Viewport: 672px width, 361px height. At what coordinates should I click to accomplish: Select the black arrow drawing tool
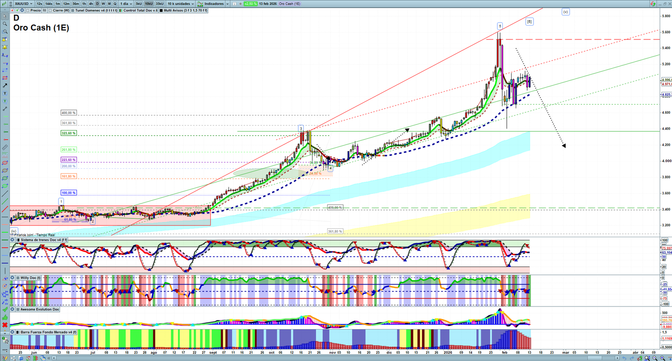[5, 86]
